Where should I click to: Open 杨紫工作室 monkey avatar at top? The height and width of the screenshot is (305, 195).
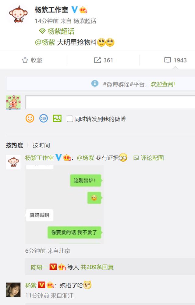coord(18,14)
